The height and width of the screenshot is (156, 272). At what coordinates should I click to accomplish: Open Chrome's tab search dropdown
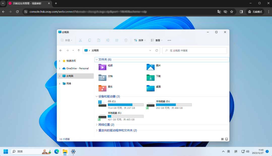tap(3, 4)
